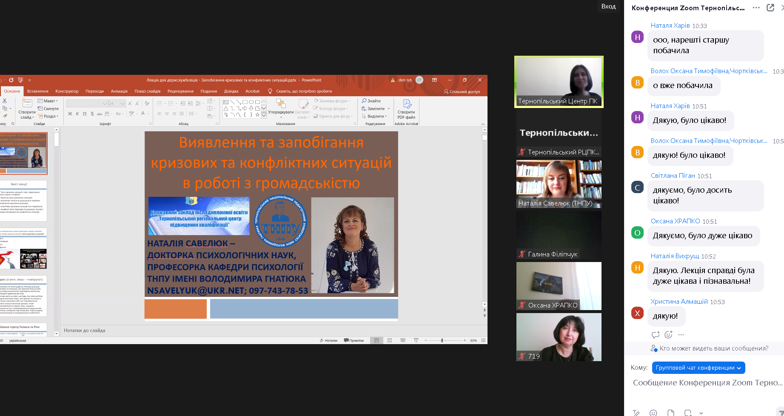Click the Знайти search icon

(364, 101)
